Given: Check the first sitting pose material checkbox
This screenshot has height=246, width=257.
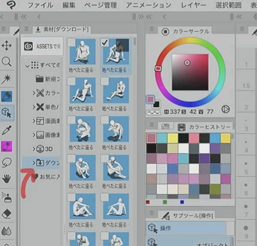Looking at the screenshot, I should tap(72, 42).
